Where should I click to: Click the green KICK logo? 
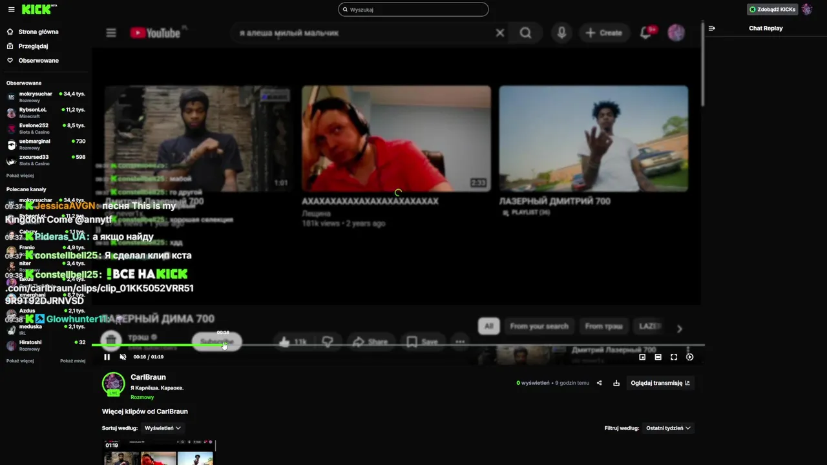[x=37, y=9]
